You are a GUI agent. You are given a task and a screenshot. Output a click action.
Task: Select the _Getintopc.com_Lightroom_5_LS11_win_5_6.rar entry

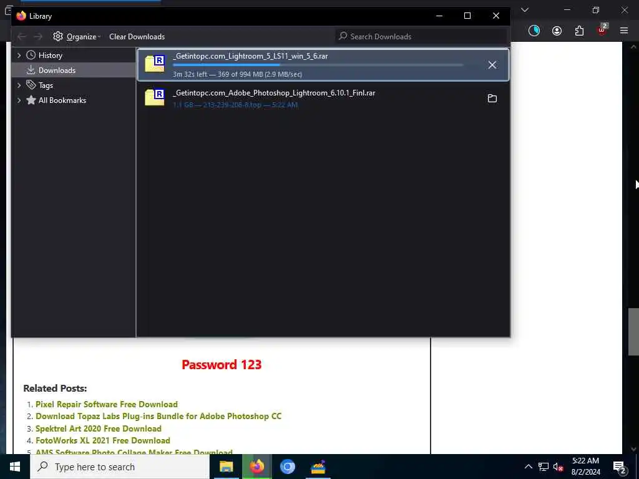323,65
